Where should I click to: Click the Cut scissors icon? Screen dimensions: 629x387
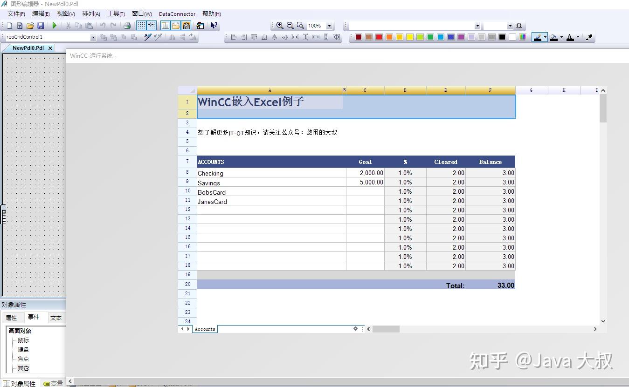tap(69, 26)
